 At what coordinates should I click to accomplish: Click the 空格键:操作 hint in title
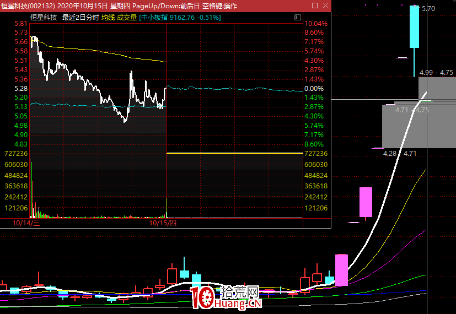point(219,6)
